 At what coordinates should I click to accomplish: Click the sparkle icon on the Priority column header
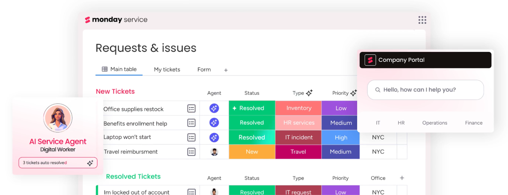(x=353, y=93)
